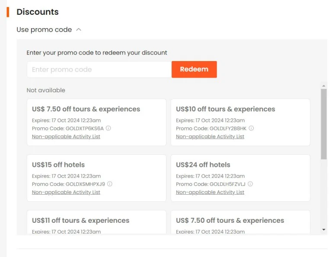The width and height of the screenshot is (332, 257).
Task: Click the scrollbar up arrow in coupon list
Action: [x=323, y=86]
